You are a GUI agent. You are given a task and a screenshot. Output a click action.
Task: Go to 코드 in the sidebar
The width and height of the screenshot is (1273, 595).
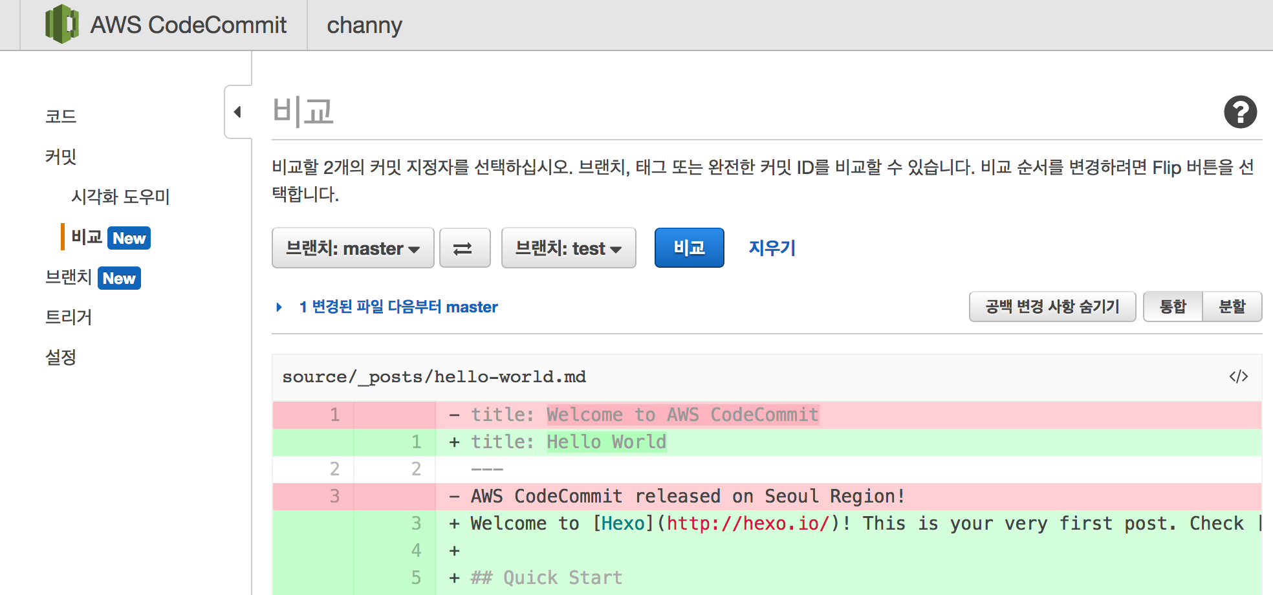[x=61, y=116]
